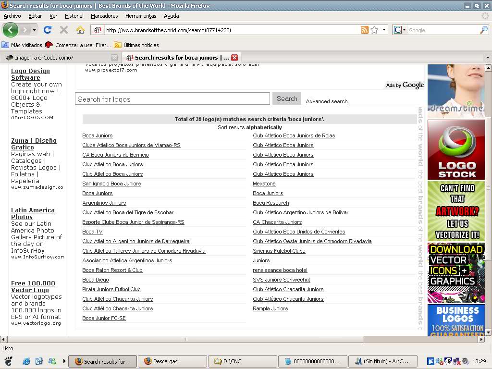Open the Argentinos Juniors result
Image resolution: width=492 pixels, height=369 pixels.
[x=104, y=203]
